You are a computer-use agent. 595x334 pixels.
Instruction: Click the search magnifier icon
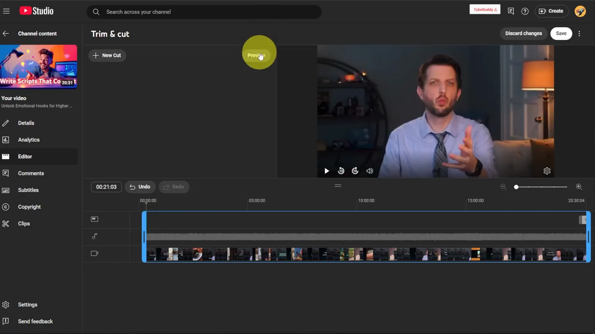pyautogui.click(x=96, y=12)
